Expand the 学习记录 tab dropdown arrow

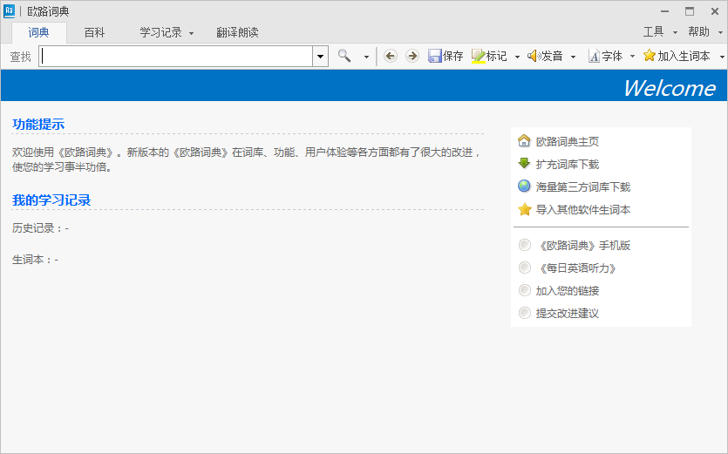191,33
